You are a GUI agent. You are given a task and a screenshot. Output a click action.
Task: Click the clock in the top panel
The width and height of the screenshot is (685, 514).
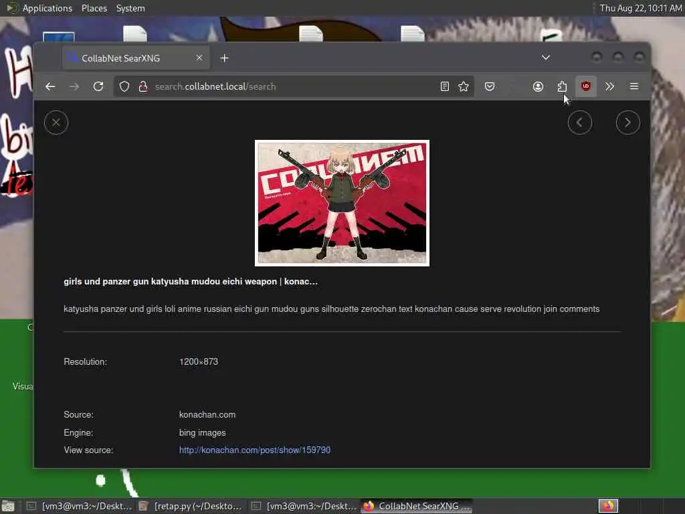tap(640, 8)
